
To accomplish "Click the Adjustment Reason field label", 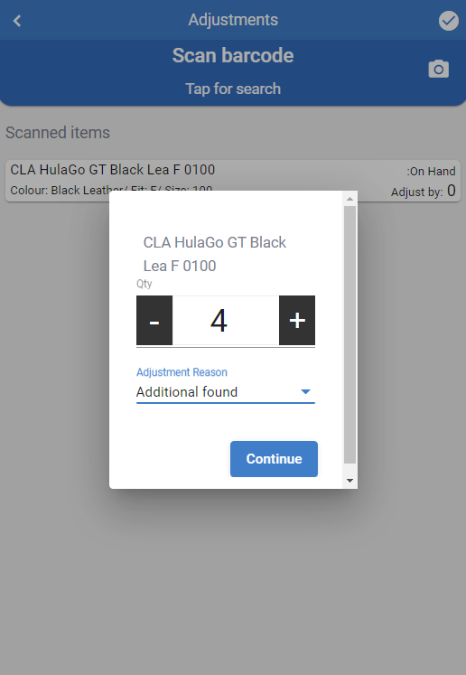I will (182, 372).
